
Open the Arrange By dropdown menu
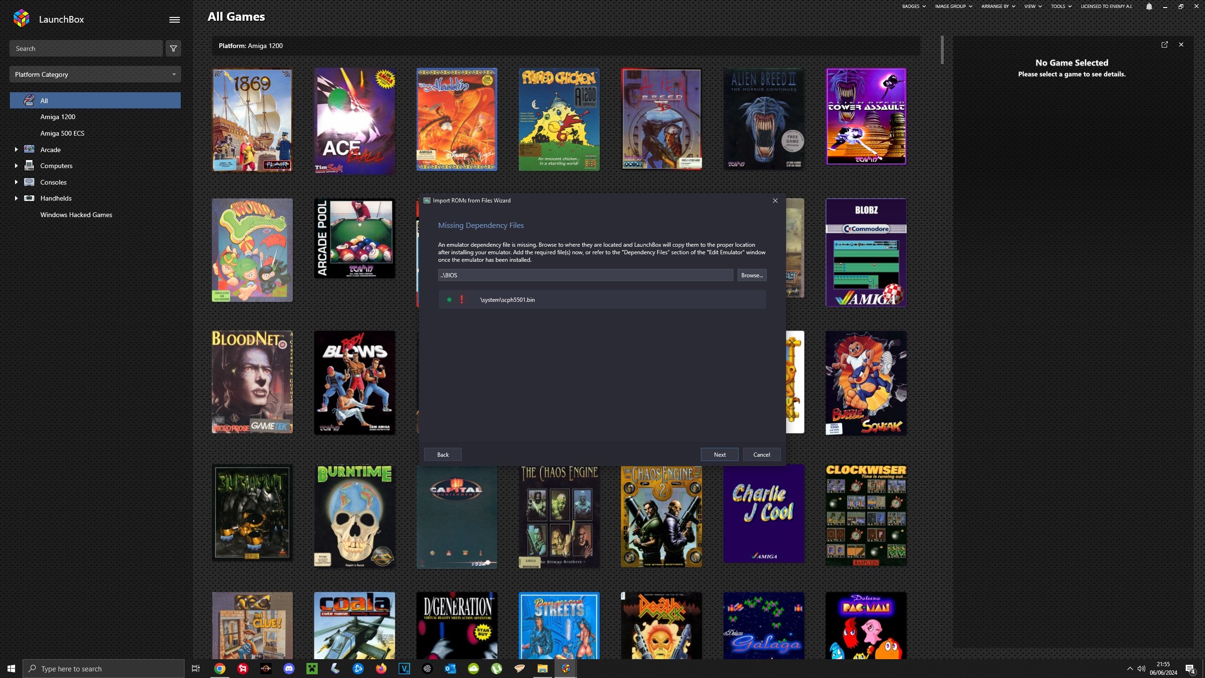(998, 6)
